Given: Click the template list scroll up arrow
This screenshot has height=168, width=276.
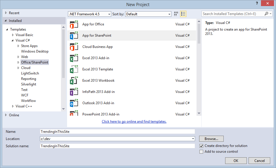Looking at the screenshot, I should point(199,21).
